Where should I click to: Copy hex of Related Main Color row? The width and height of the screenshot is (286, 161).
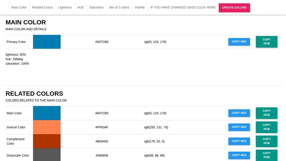(x=239, y=113)
